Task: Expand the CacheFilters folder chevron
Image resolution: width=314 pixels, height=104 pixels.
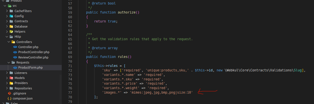Action: (x=7, y=11)
